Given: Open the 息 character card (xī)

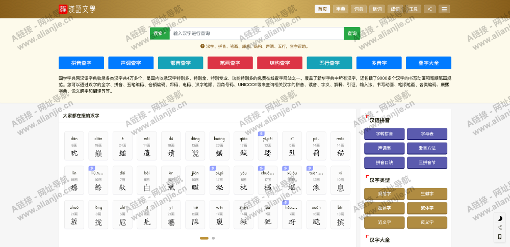Looking at the screenshot, I should coord(341,180).
